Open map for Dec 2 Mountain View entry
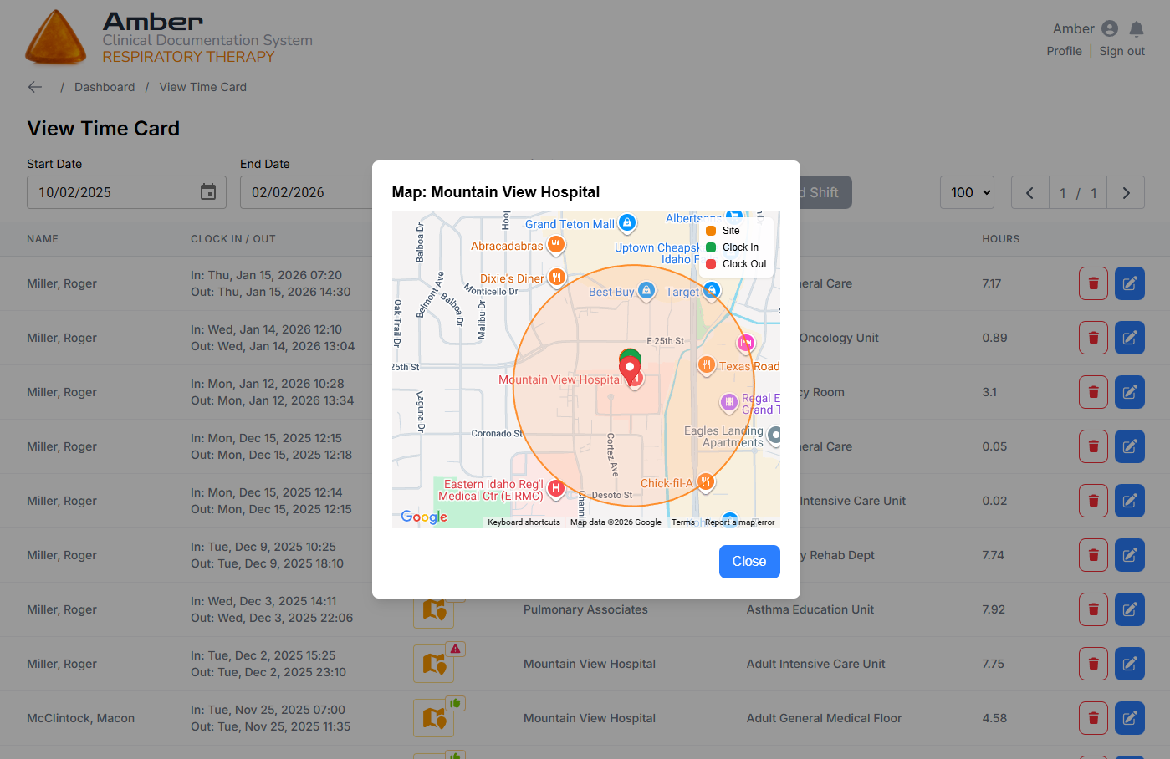This screenshot has width=1170, height=759. click(x=434, y=664)
